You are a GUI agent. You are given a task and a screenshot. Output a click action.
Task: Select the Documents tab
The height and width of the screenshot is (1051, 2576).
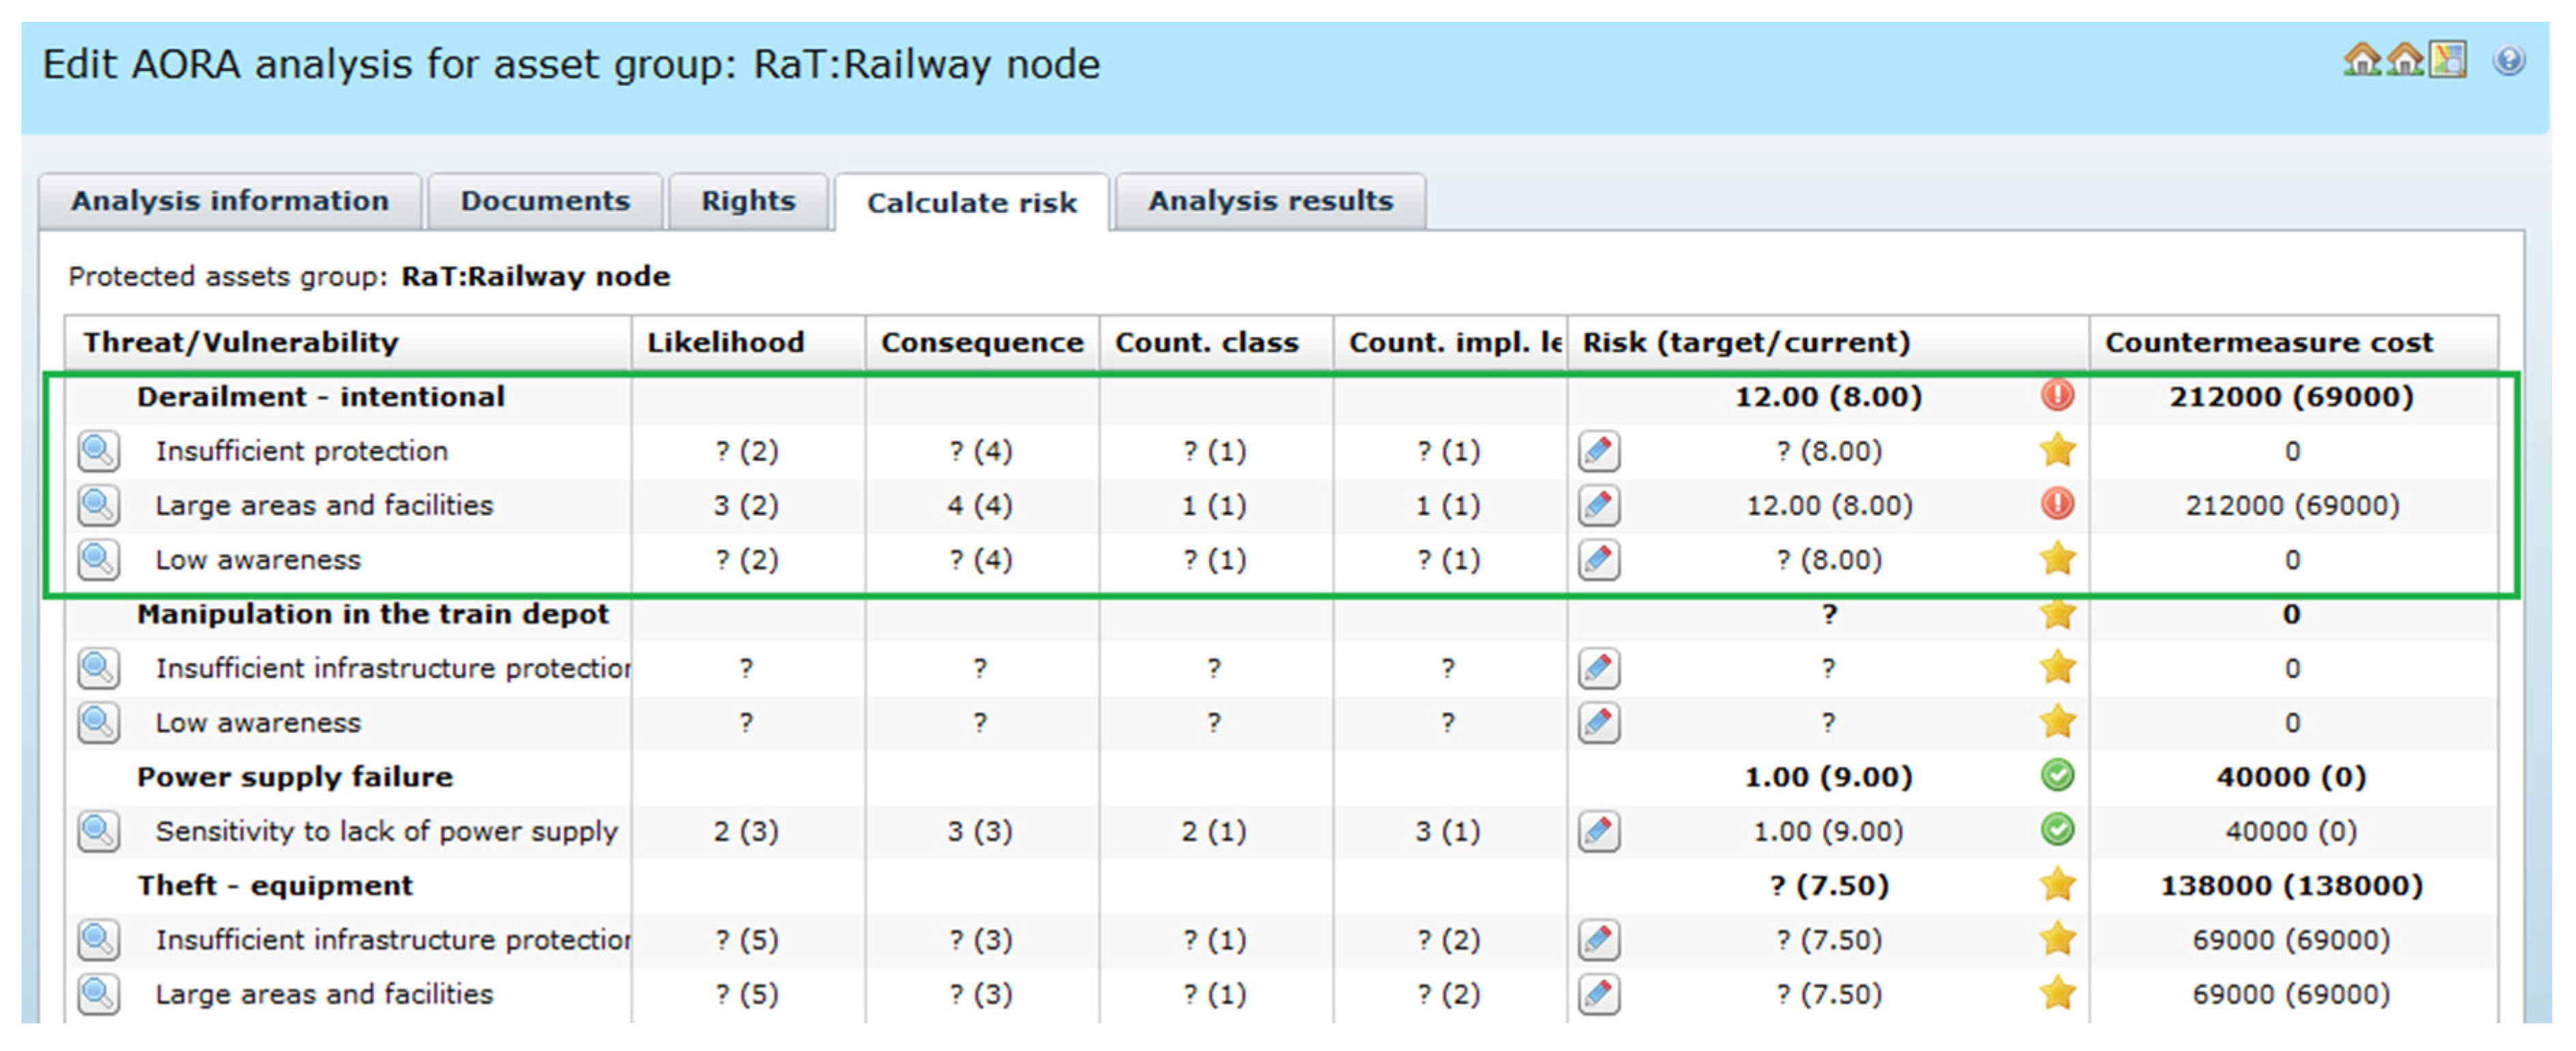[545, 202]
